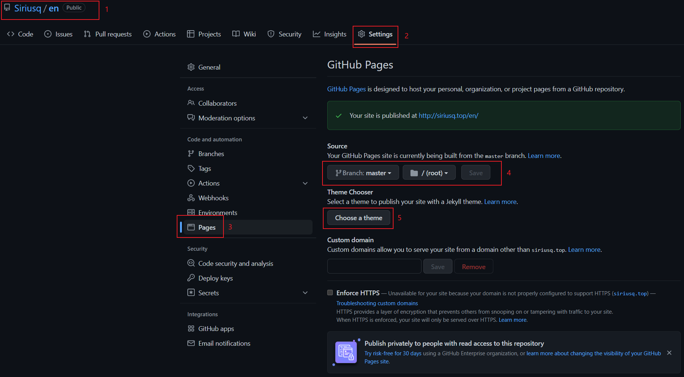The height and width of the screenshot is (377, 684).
Task: Expand the Moderation options section
Action: (x=305, y=118)
